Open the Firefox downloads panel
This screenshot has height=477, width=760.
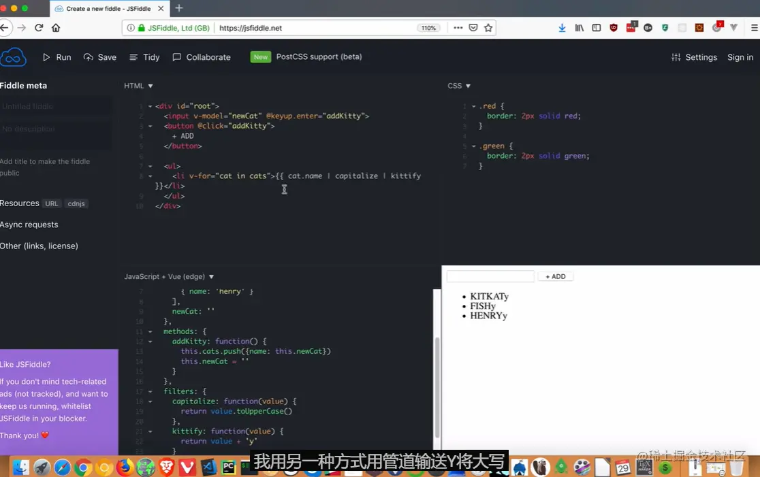563,28
